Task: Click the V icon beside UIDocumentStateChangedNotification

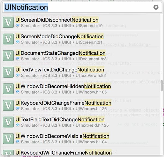Action: [x=8, y=56]
